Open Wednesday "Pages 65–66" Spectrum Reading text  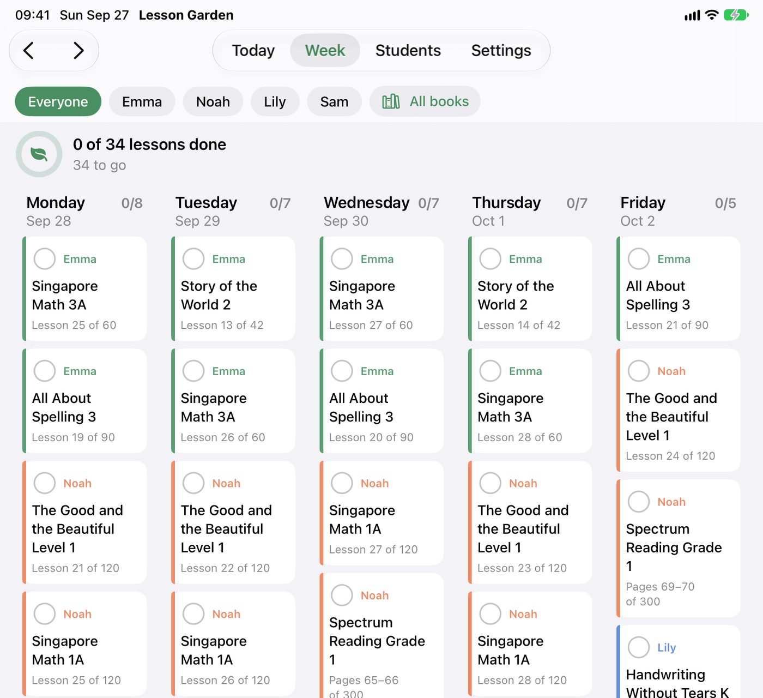click(364, 680)
